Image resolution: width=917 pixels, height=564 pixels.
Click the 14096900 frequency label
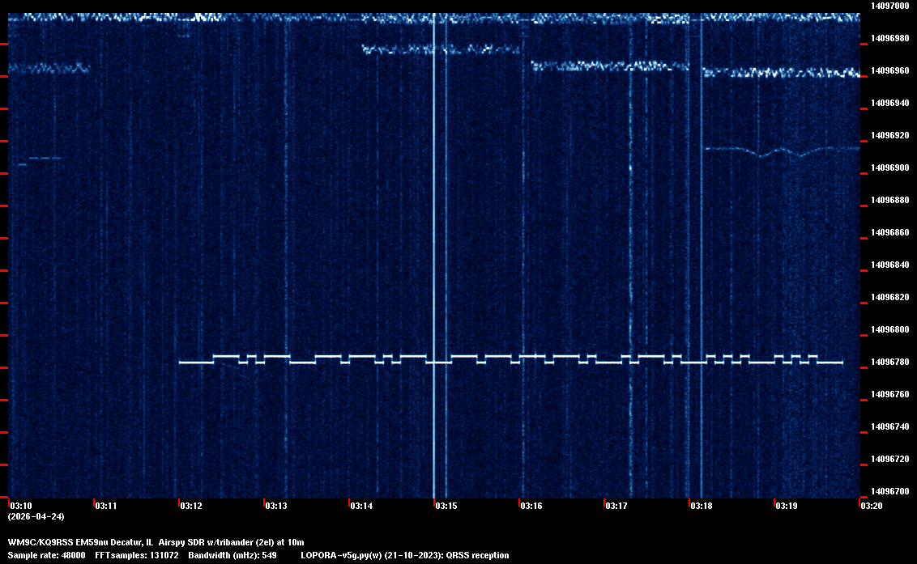pos(889,168)
